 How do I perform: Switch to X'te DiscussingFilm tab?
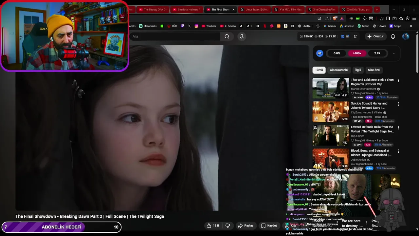pos(322,10)
